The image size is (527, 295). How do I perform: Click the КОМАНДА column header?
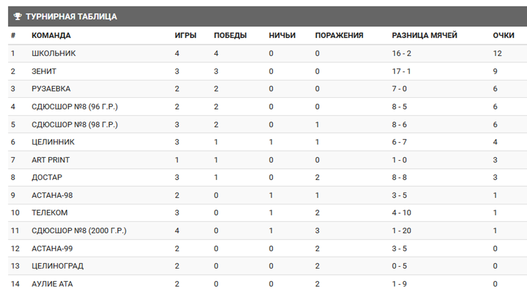pyautogui.click(x=51, y=35)
